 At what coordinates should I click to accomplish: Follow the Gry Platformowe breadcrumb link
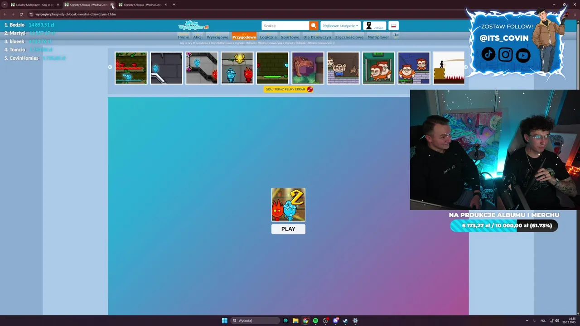tap(222, 43)
